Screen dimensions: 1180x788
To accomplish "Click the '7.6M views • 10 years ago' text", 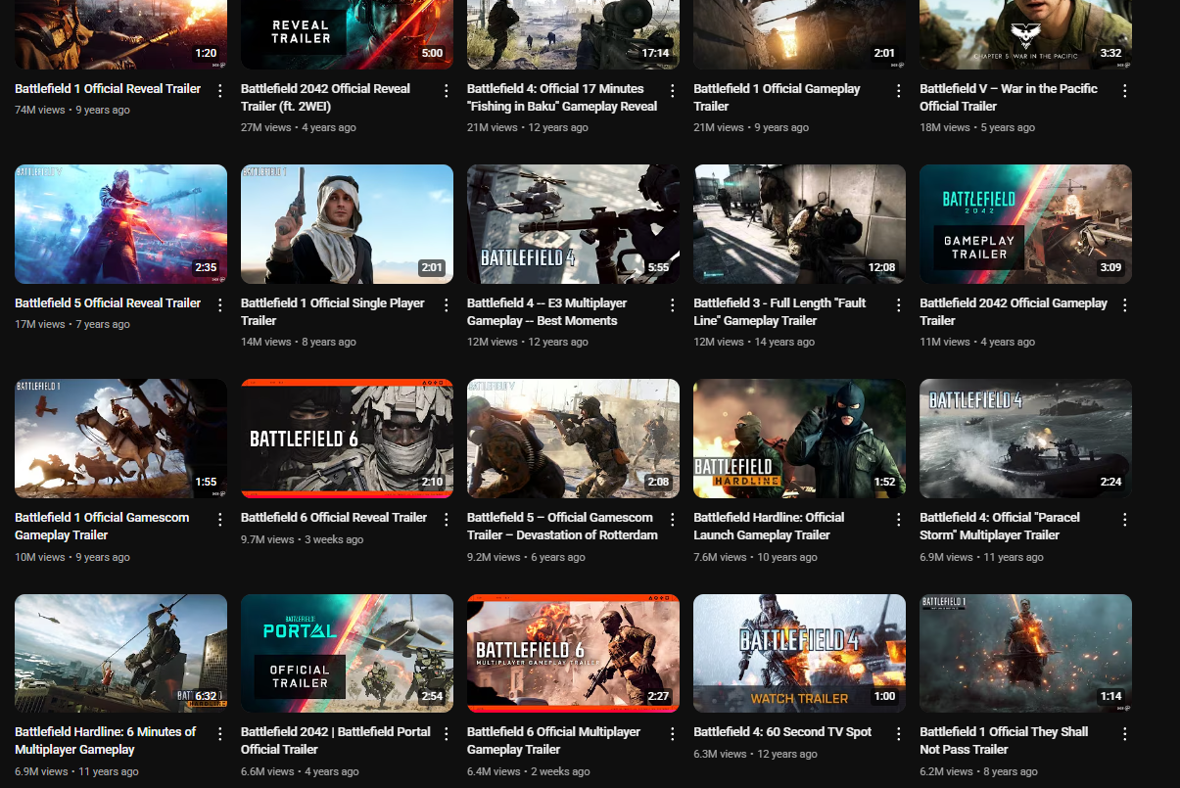I will [x=755, y=557].
